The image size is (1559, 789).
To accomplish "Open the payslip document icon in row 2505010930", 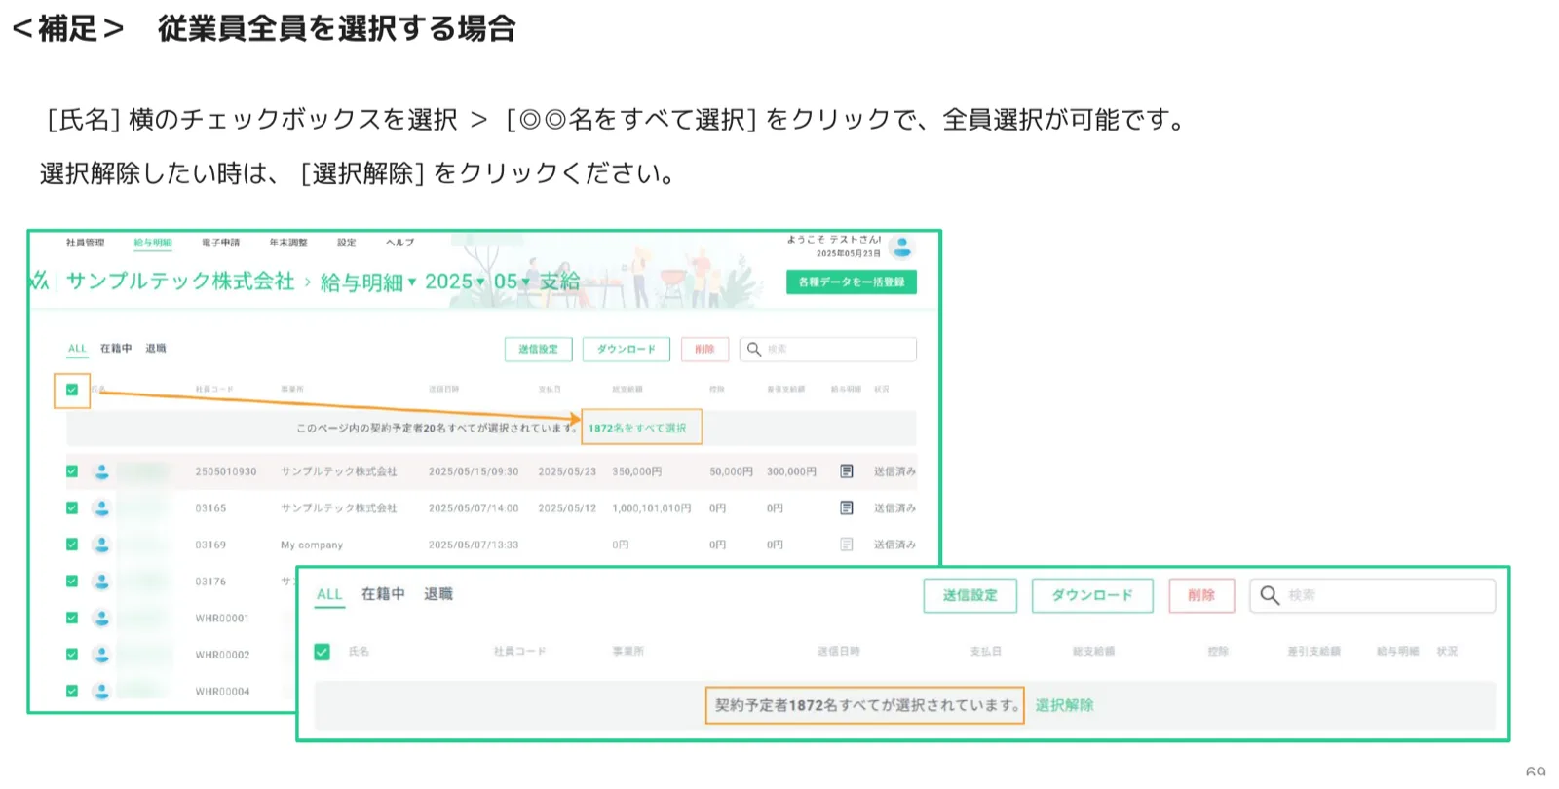I will [847, 471].
